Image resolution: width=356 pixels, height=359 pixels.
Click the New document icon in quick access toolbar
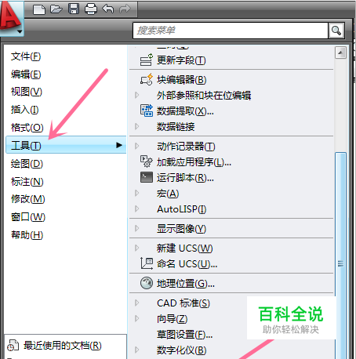click(39, 9)
